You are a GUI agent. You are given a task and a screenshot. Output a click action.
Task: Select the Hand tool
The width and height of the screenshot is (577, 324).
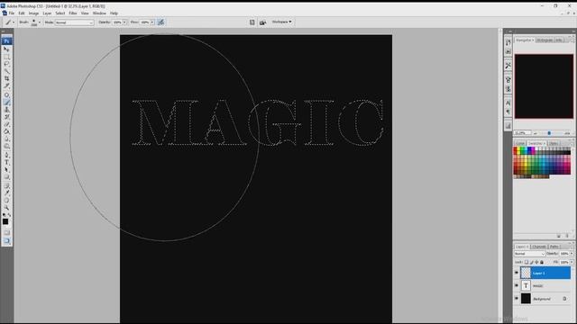coord(6,200)
